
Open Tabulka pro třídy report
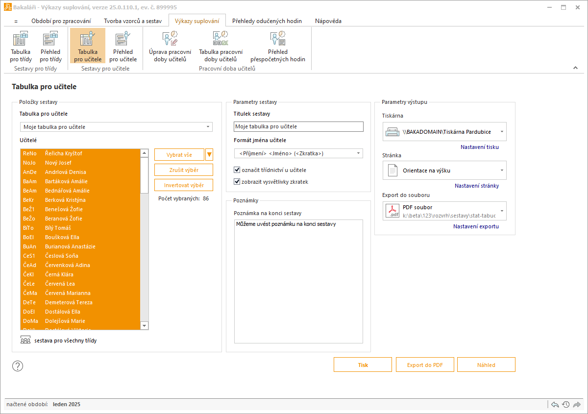[x=21, y=46]
